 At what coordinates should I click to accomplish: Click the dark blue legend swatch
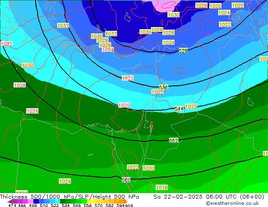click(36, 202)
